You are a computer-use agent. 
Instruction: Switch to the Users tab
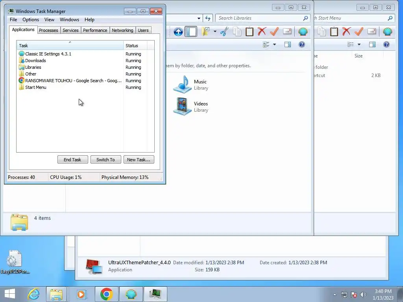tap(143, 30)
